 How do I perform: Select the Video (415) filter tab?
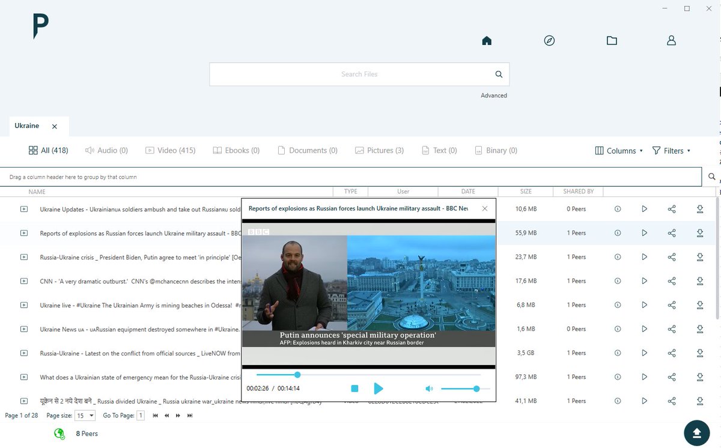170,151
